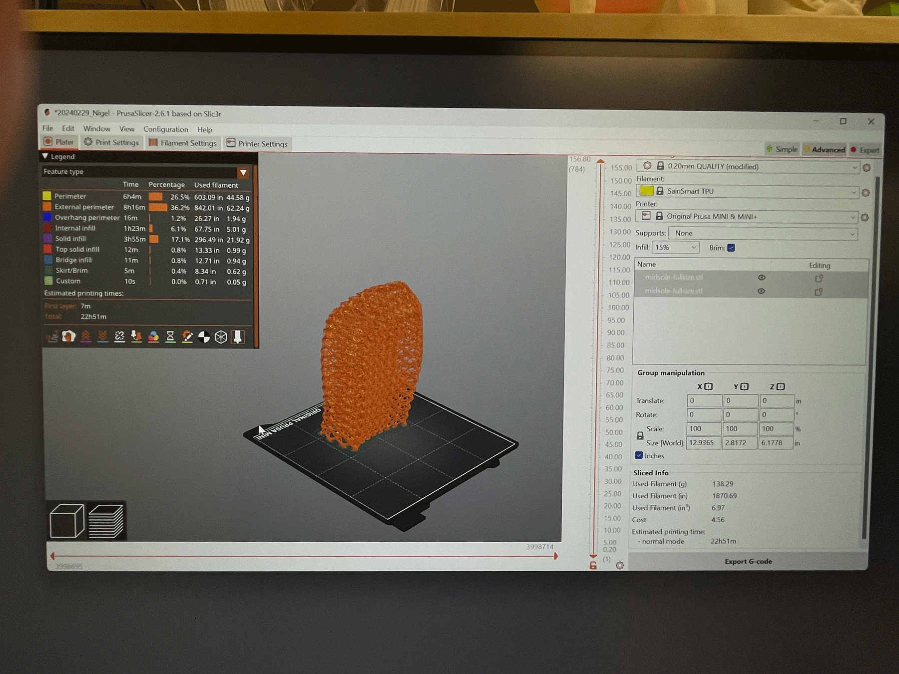899x674 pixels.
Task: Expand the Feature type dropdown arrow
Action: [243, 173]
